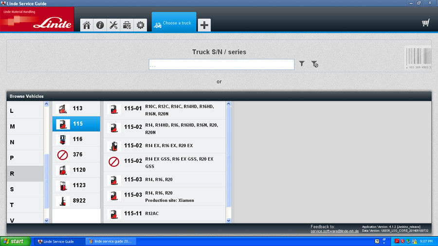
Task: Open the service.software@linde-mh.de feedback link
Action: point(334,231)
